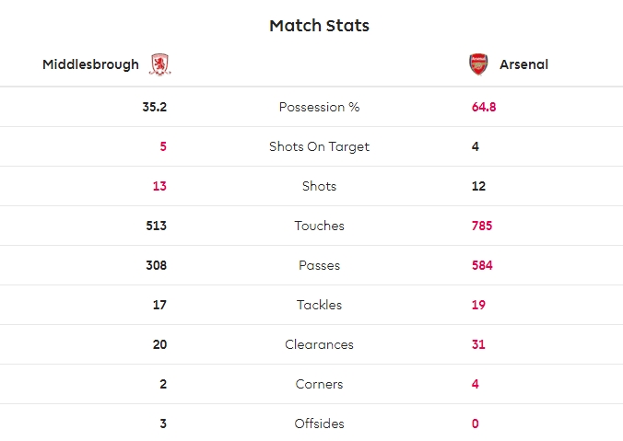Screen dimensions: 623x441
Task: Click Arsenal's 64.8 possession value
Action: [484, 107]
